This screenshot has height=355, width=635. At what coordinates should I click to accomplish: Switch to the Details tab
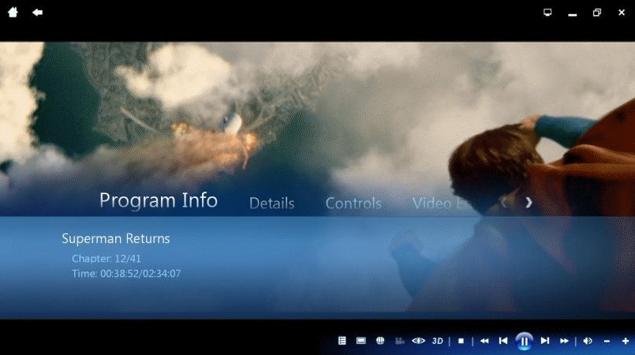(x=271, y=204)
